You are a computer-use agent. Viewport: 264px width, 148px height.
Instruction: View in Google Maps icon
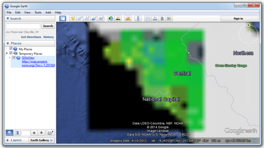click(x=162, y=18)
